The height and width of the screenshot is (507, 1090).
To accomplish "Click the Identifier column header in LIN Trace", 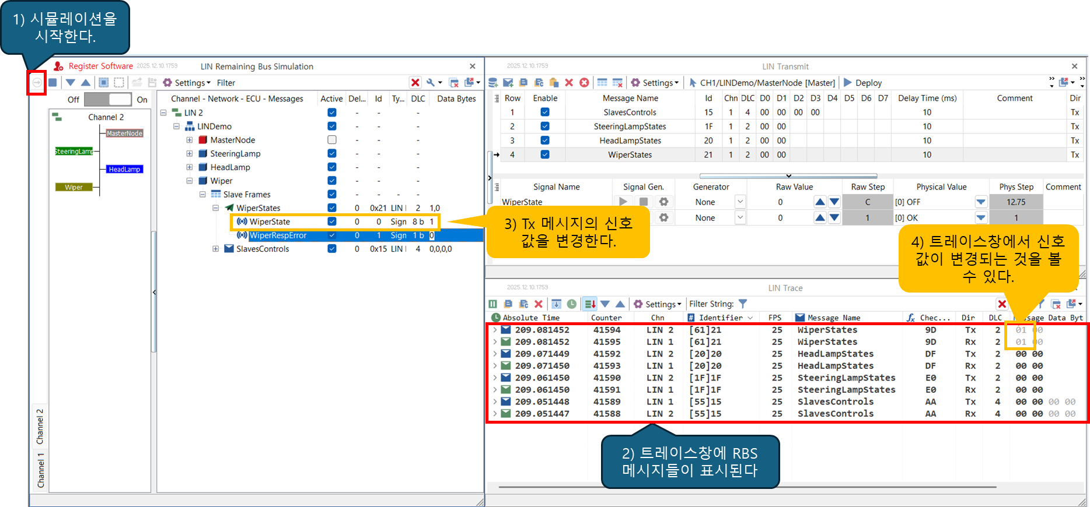I will pyautogui.click(x=721, y=318).
